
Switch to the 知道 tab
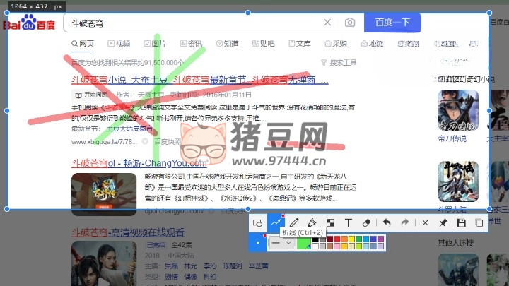tap(228, 44)
